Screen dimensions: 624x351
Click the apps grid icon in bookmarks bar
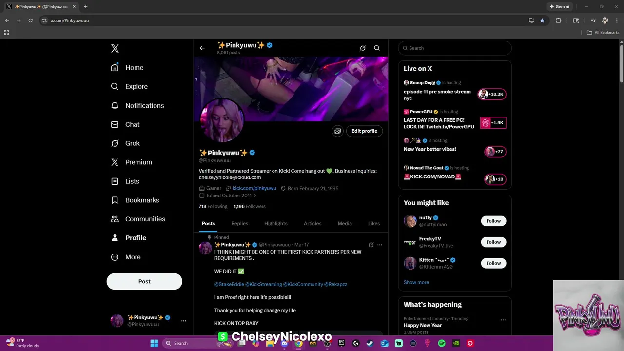pyautogui.click(x=6, y=33)
